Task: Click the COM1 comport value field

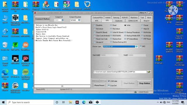Action: tap(58, 20)
